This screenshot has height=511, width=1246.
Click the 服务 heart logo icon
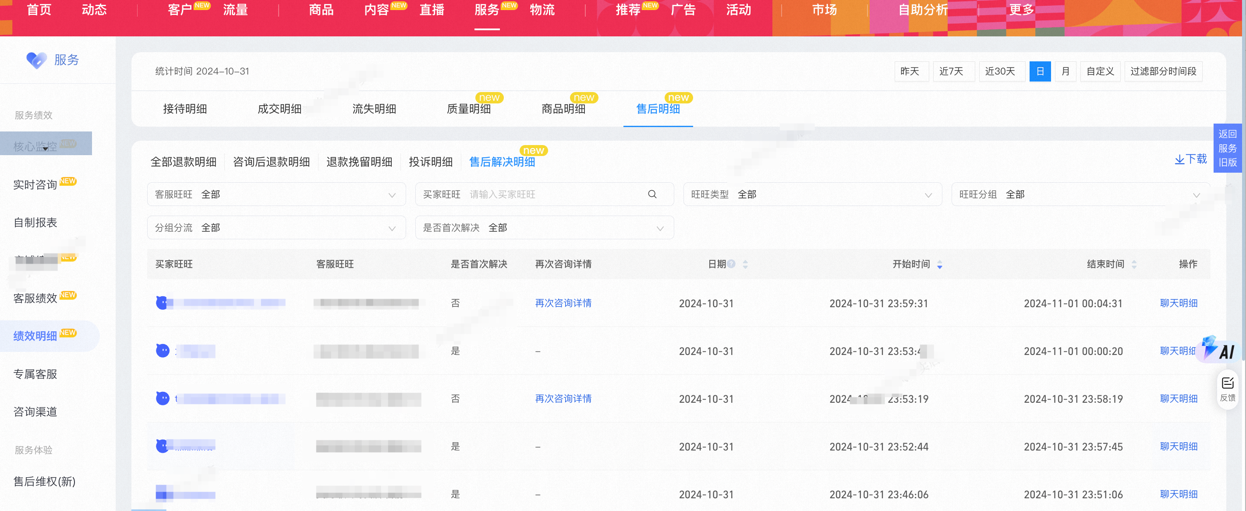tap(36, 60)
